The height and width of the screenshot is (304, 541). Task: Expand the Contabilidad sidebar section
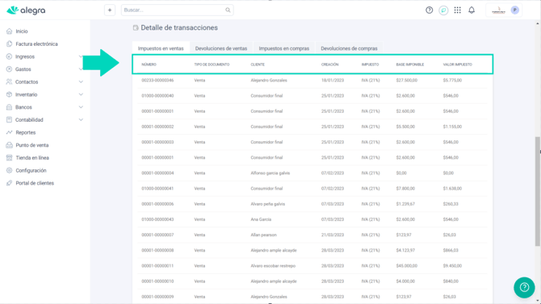(45, 120)
